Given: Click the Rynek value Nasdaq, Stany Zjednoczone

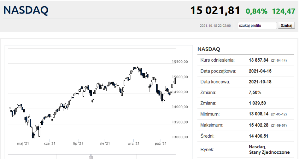Looking at the screenshot, I should (x=269, y=149).
